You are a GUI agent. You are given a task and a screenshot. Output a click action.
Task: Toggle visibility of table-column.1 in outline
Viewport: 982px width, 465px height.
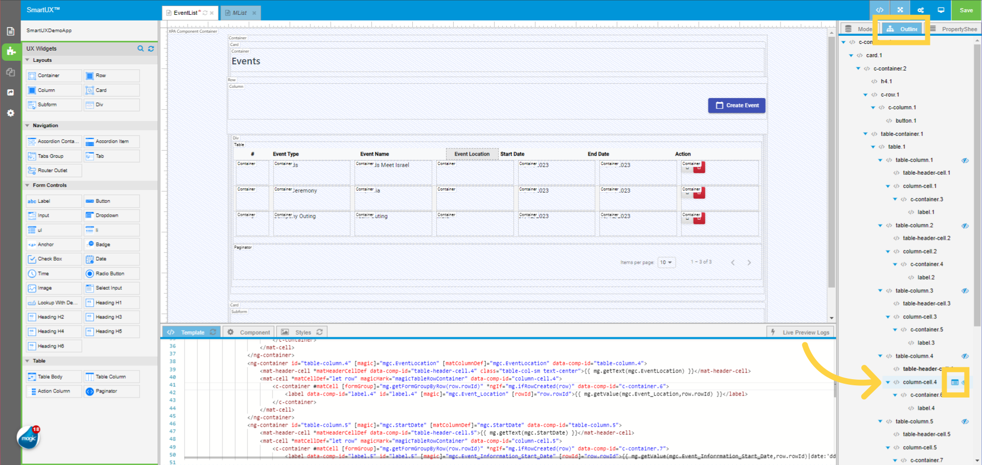click(965, 160)
